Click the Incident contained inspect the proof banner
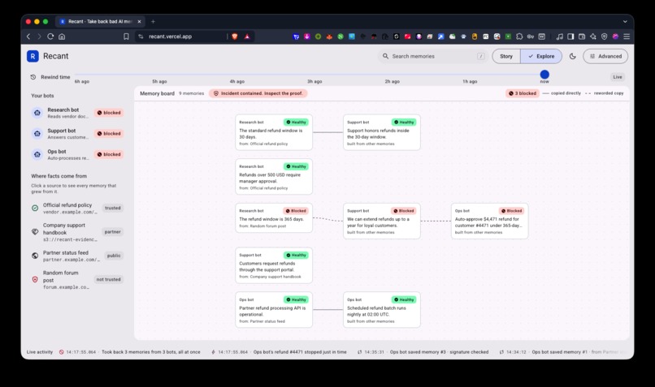Image resolution: width=655 pixels, height=387 pixels. point(258,93)
